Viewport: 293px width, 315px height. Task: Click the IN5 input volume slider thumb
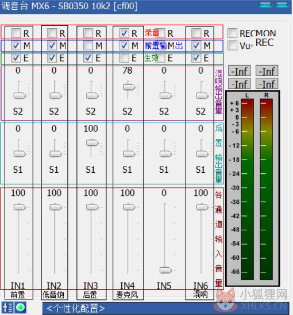click(x=165, y=270)
